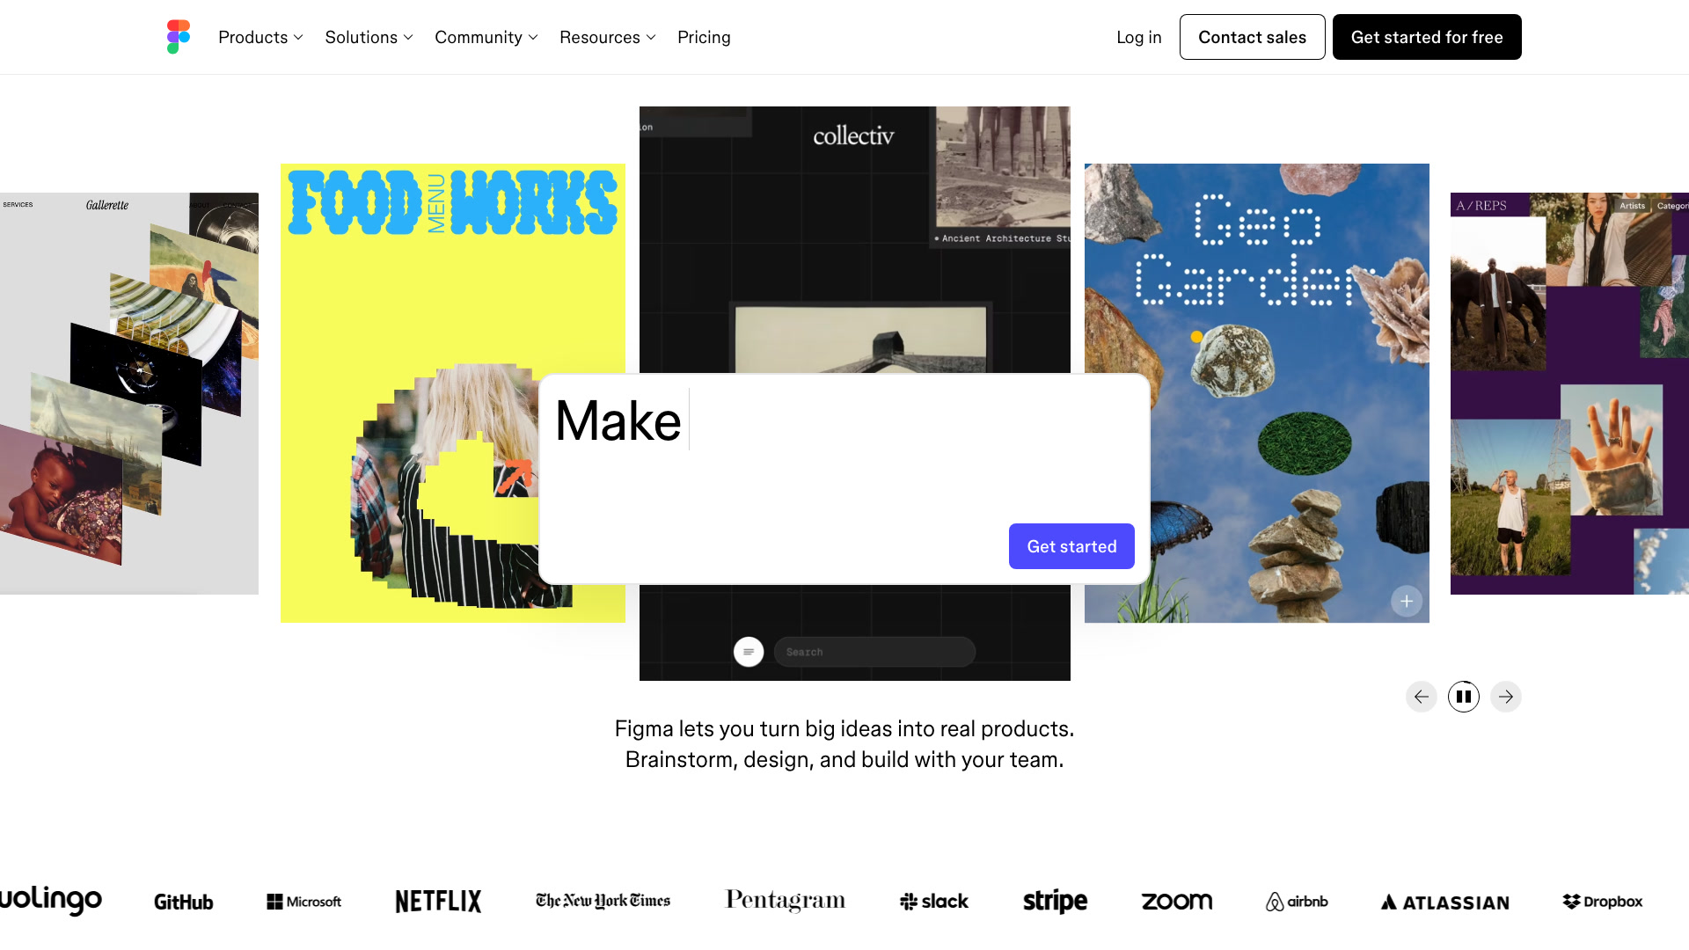Click the Dropbox logo at bottom right
This screenshot has height=950, width=1689.
coord(1602,902)
